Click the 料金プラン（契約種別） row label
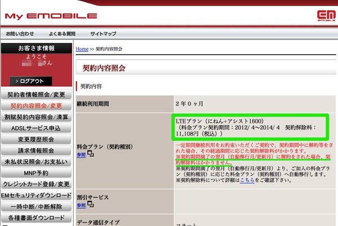The image size is (338, 226). [105, 147]
